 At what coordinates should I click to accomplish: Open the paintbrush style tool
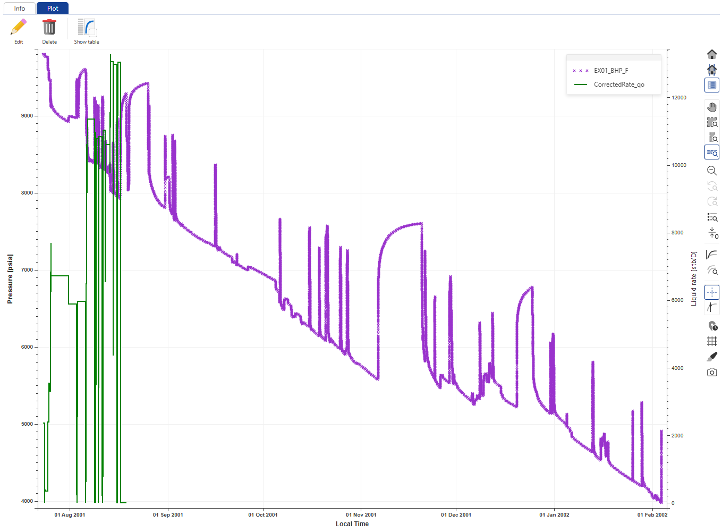coord(712,357)
